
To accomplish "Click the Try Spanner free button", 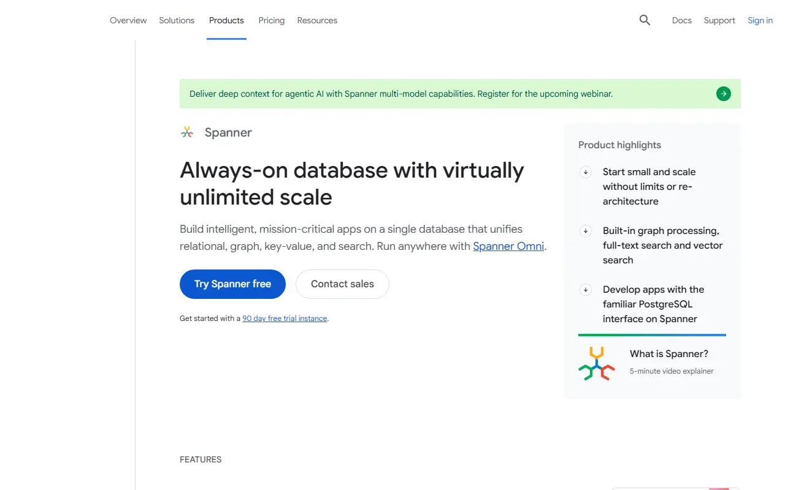I will point(232,284).
